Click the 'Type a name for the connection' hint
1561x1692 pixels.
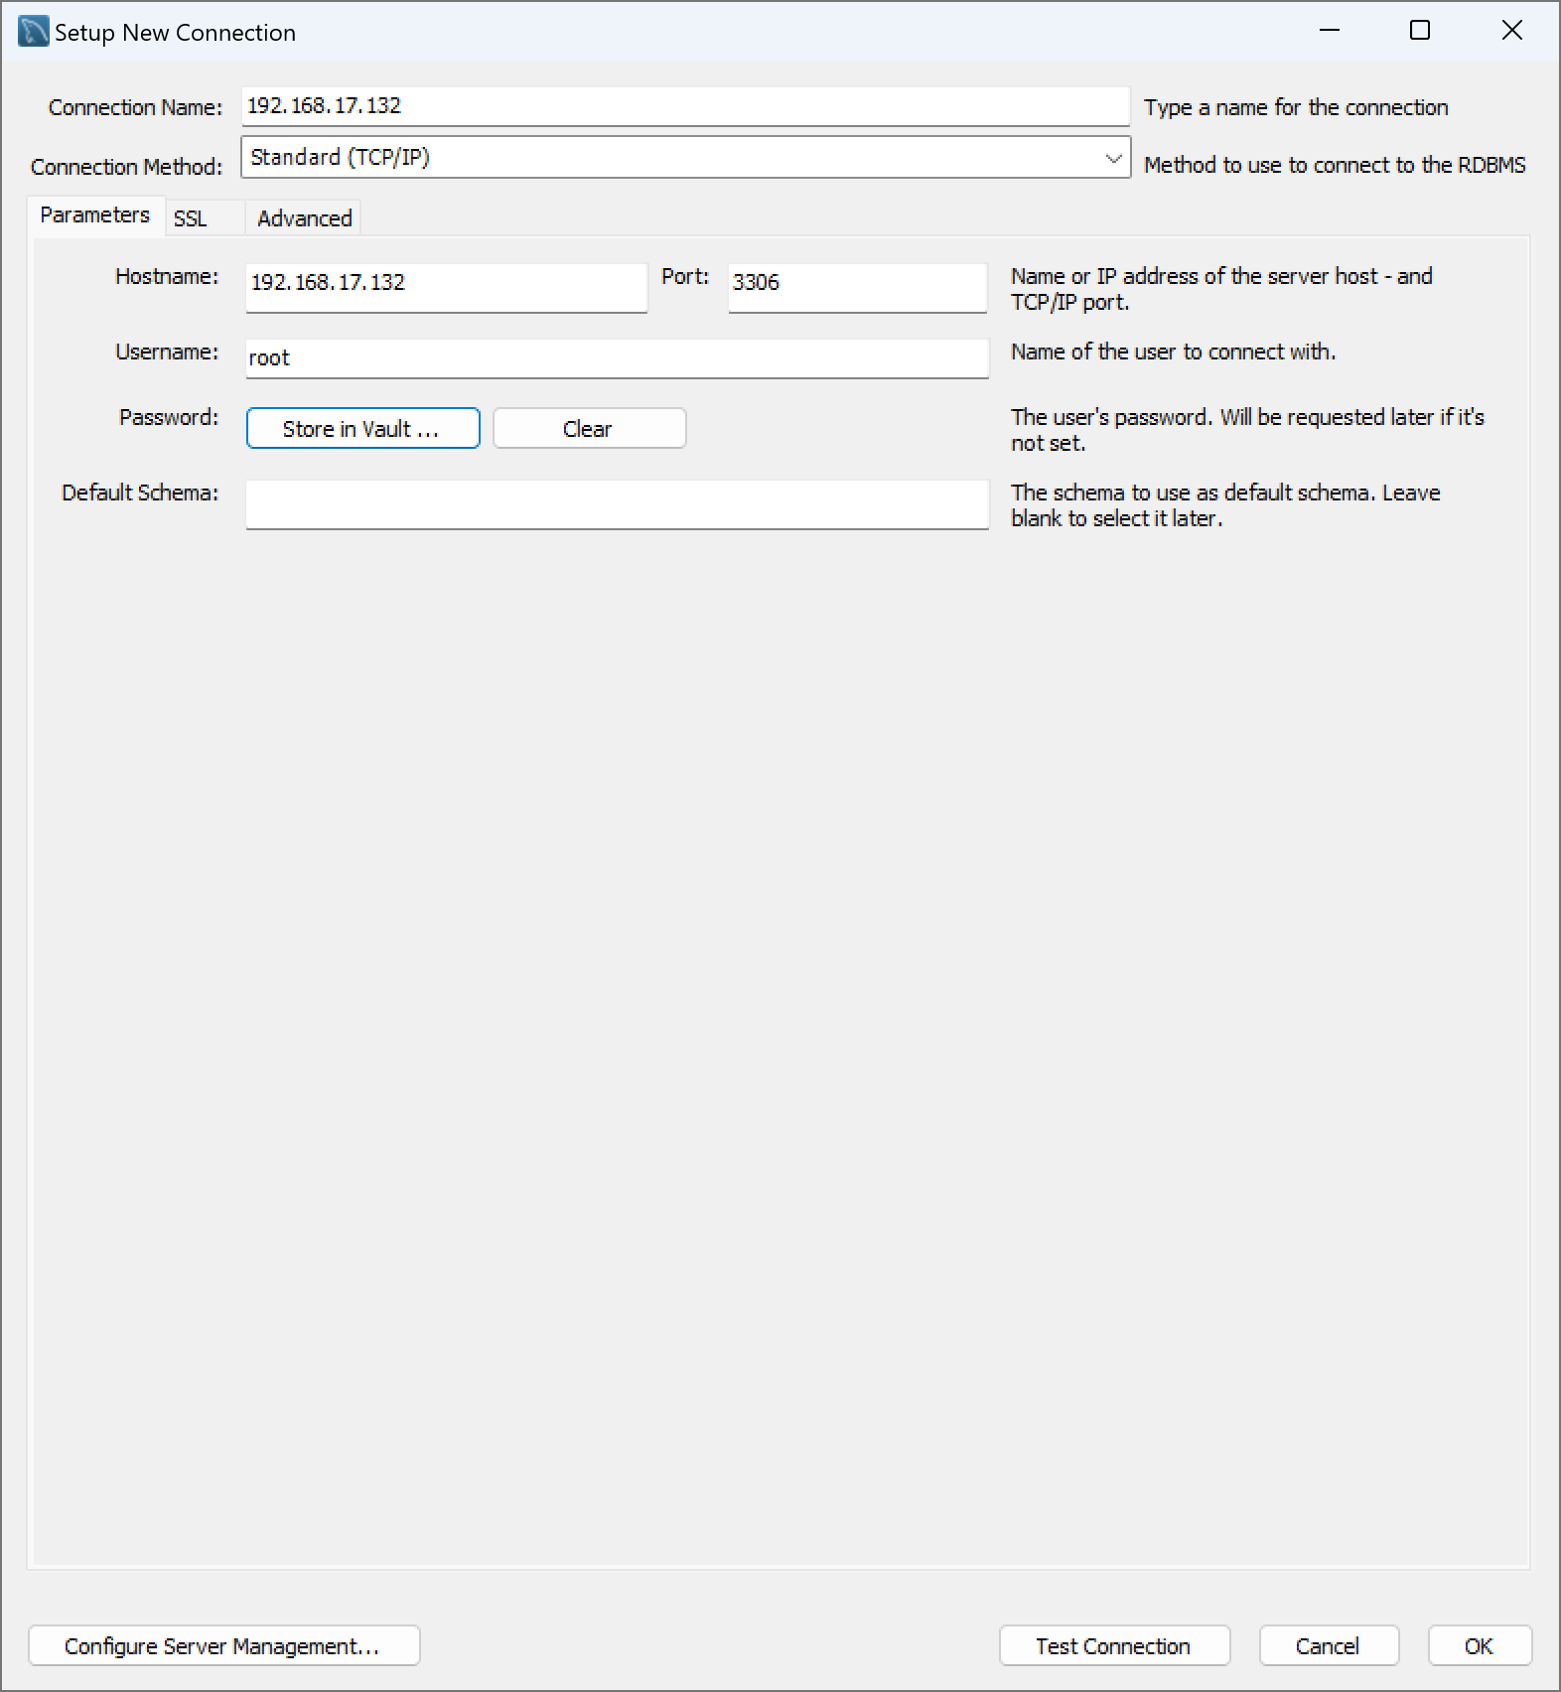coord(1296,107)
